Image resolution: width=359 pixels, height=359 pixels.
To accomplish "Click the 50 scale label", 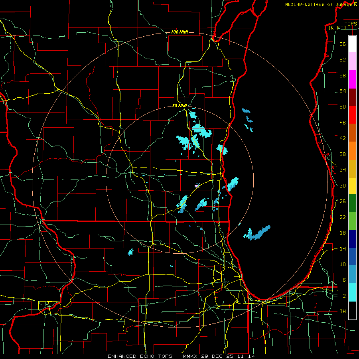I will pyautogui.click(x=343, y=107).
